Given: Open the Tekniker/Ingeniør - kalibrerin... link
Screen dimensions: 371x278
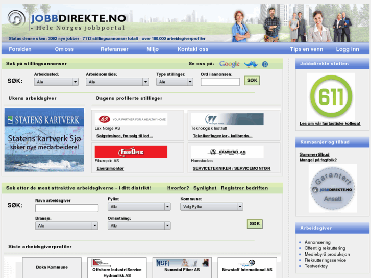Looking at the screenshot, I should pyautogui.click(x=222, y=136).
